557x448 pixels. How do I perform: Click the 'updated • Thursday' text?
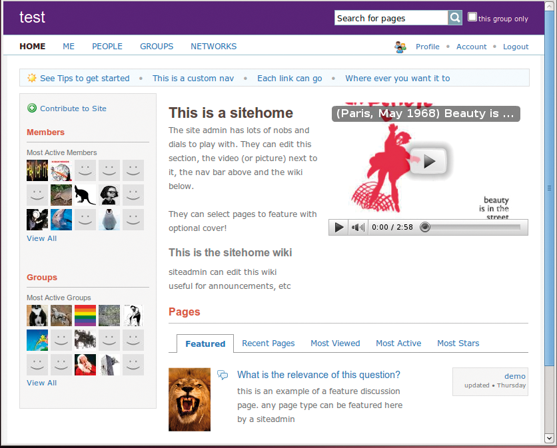pos(495,385)
